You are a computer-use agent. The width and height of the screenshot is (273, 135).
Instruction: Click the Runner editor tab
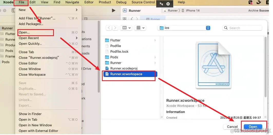click(x=153, y=19)
